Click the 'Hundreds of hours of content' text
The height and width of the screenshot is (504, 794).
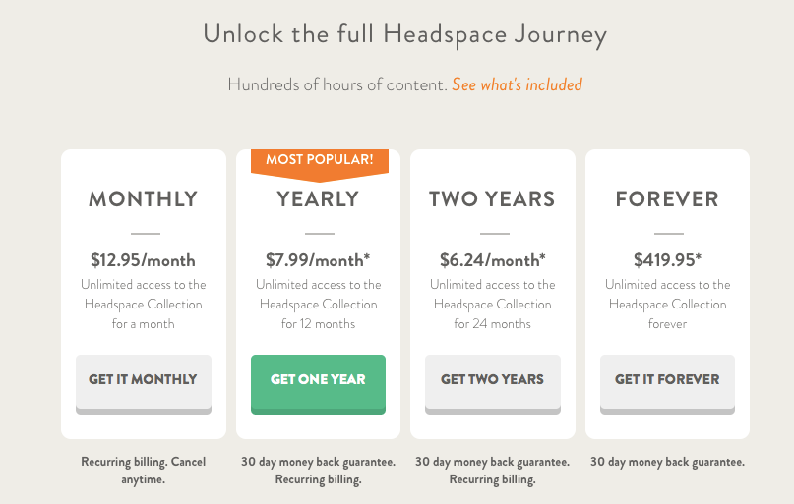pyautogui.click(x=337, y=84)
